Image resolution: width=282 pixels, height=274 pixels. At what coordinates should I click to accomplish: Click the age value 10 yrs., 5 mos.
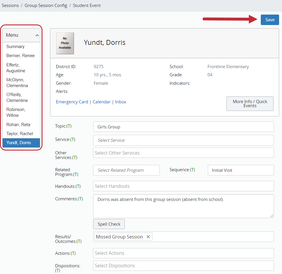[108, 75]
